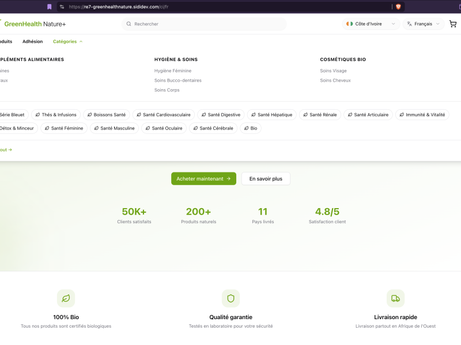Select the Thés & Infusions tag
Screen dimensions: 461x345
click(x=55, y=114)
